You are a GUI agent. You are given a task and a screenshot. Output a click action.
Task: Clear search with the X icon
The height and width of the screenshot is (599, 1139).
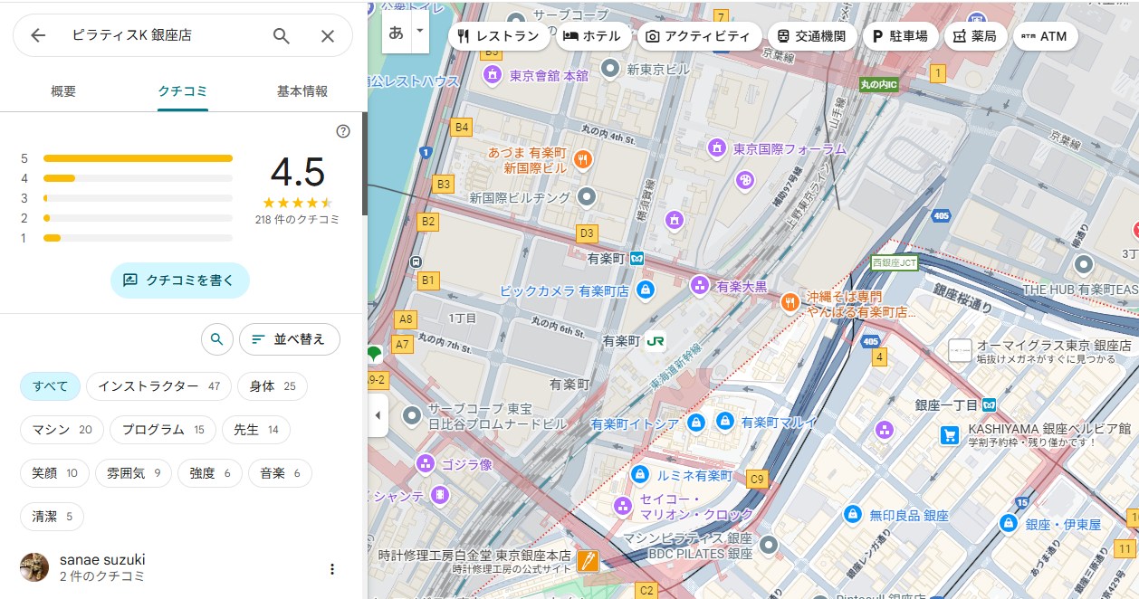pyautogui.click(x=328, y=35)
